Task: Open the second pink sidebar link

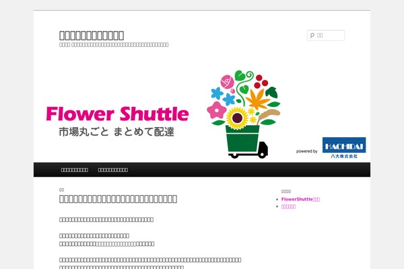Action: tap(288, 206)
